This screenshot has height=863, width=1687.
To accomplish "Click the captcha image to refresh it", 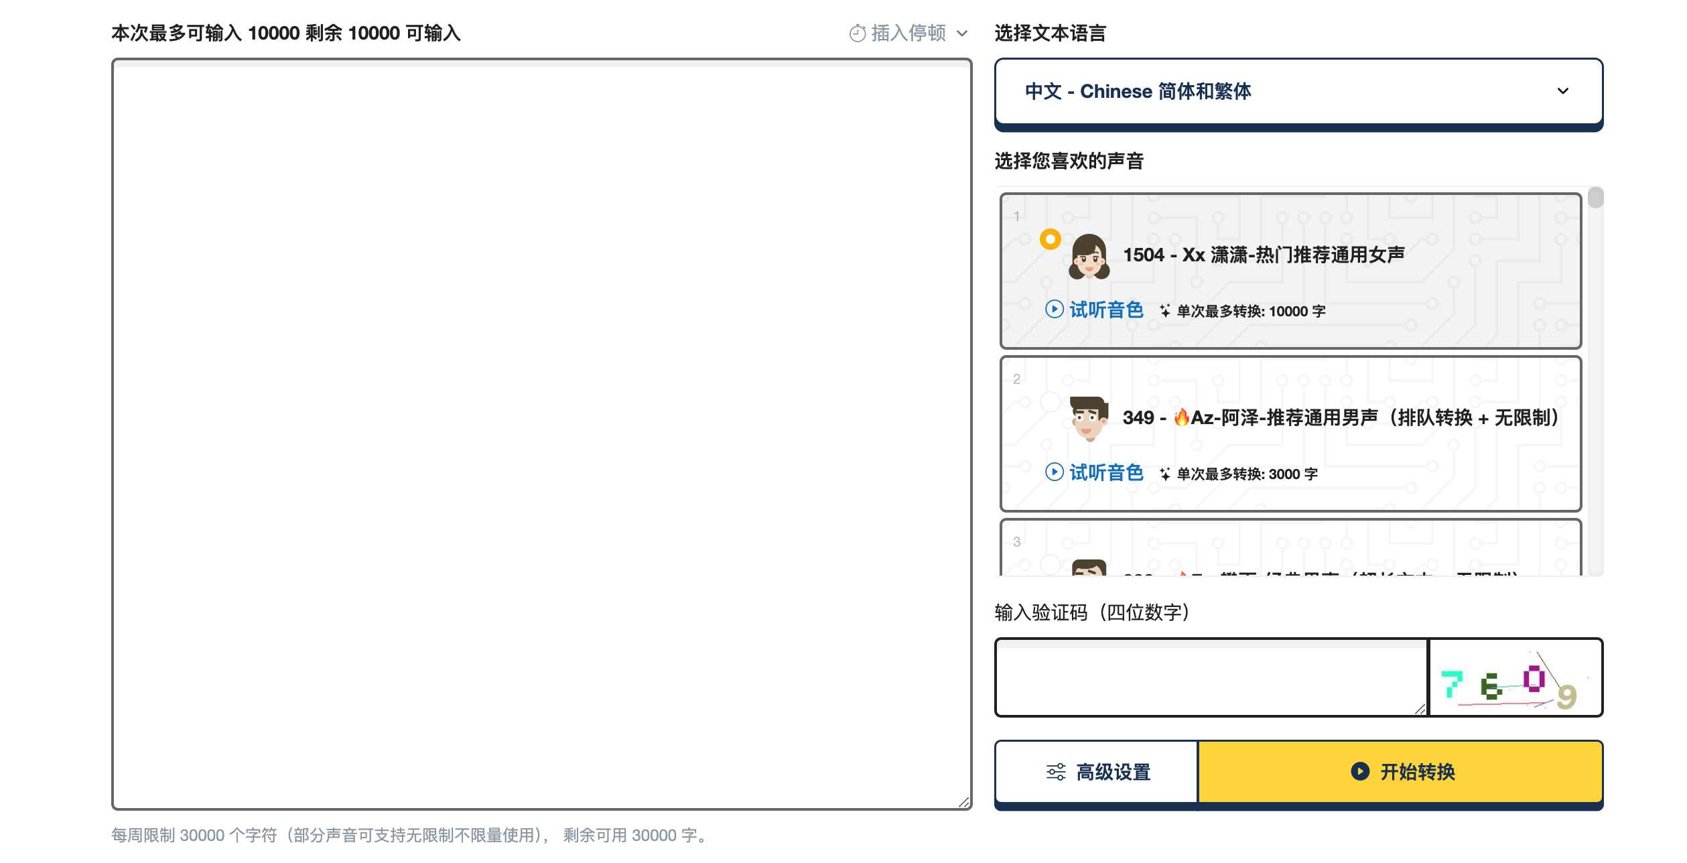I will [x=1515, y=678].
